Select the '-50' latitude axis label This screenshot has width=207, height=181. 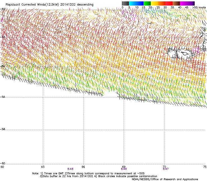[x=3, y=9]
